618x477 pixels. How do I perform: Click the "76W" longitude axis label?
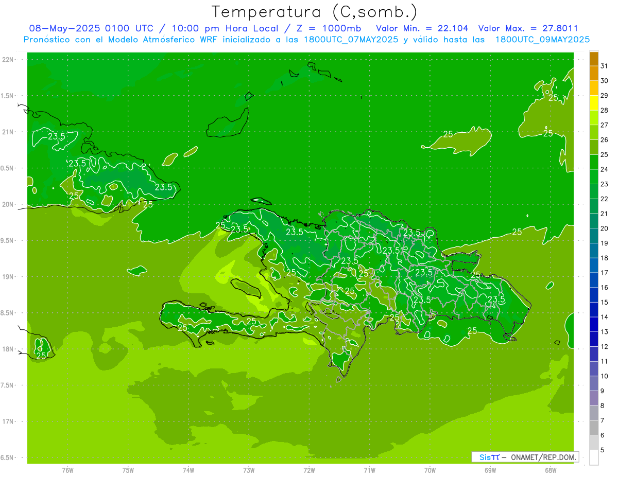[x=67, y=470]
